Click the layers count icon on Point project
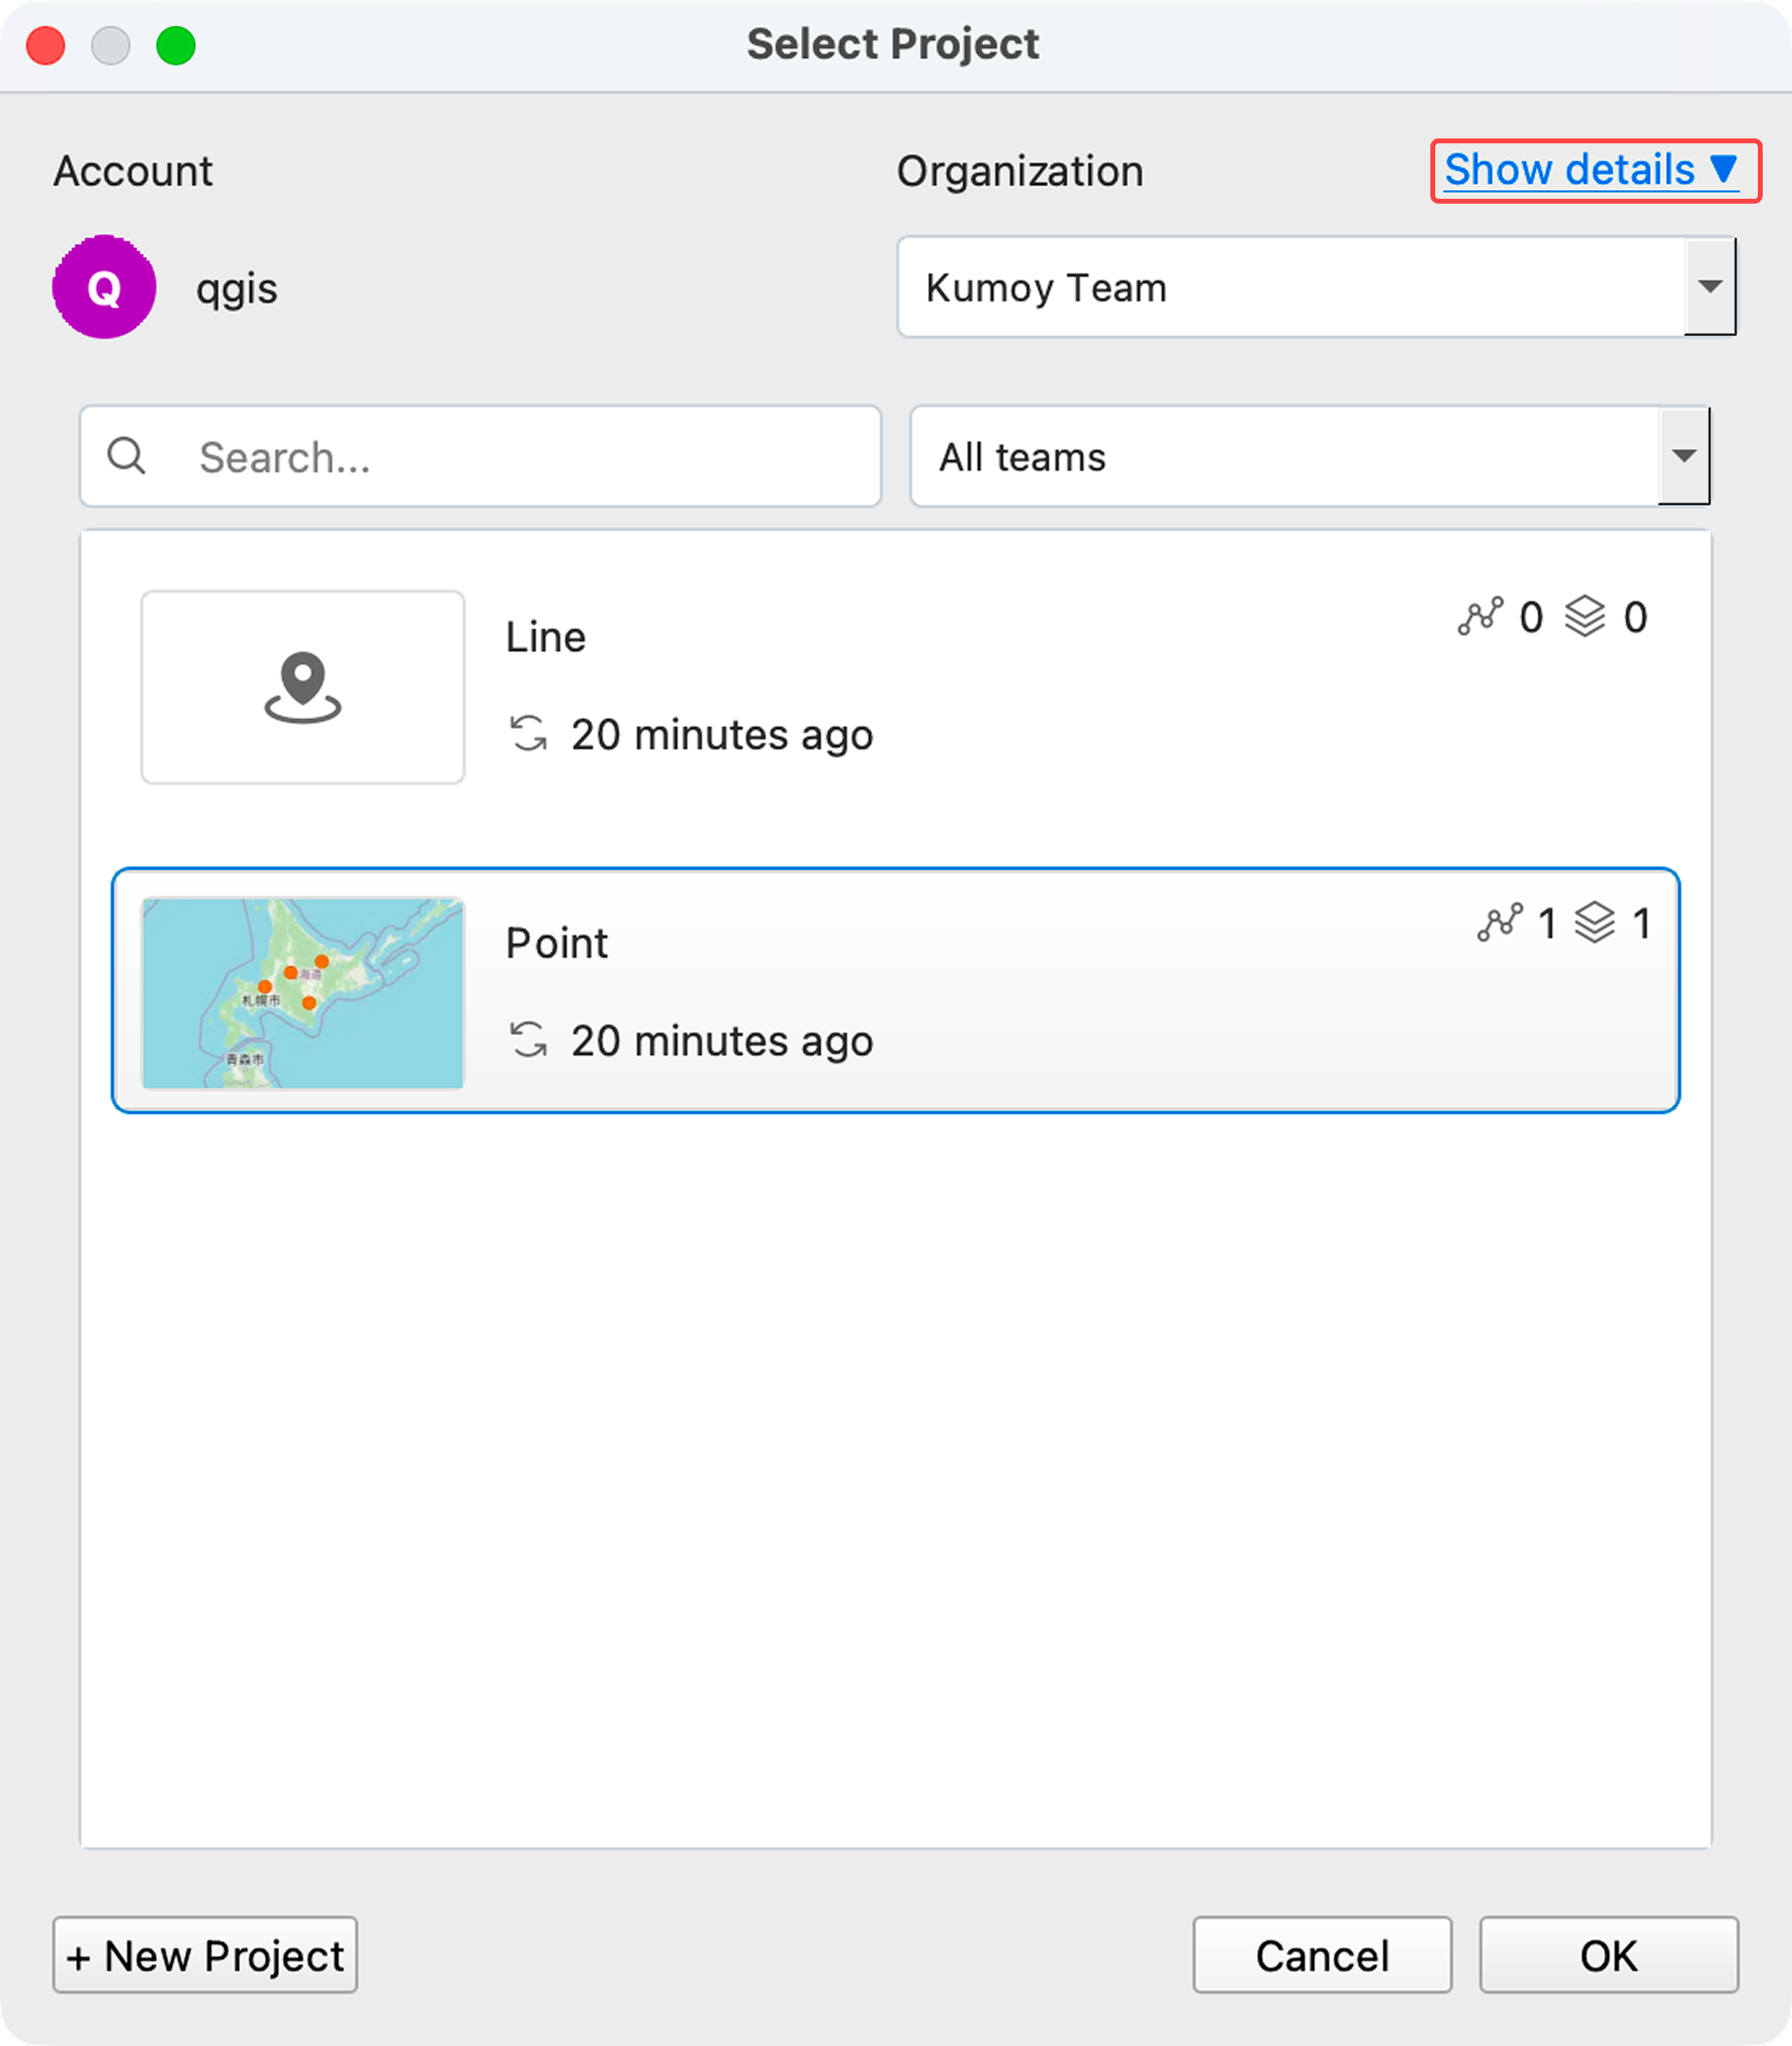Image resolution: width=1792 pixels, height=2046 pixels. pos(1594,923)
